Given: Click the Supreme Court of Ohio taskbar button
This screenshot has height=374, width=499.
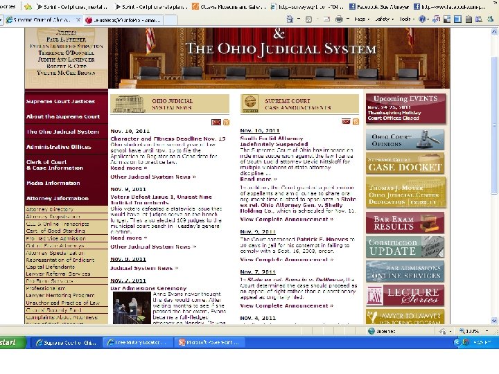Looking at the screenshot, I should point(67,343).
